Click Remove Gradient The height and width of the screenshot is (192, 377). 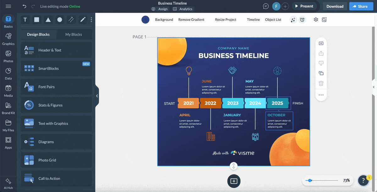[191, 19]
